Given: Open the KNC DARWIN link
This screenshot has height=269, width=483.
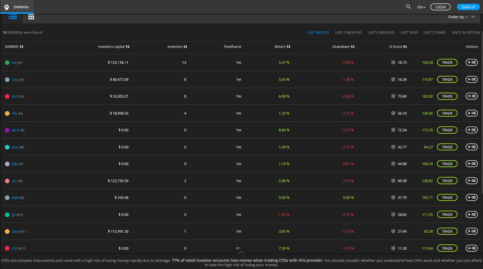Looking at the screenshot, I should [x=15, y=147].
